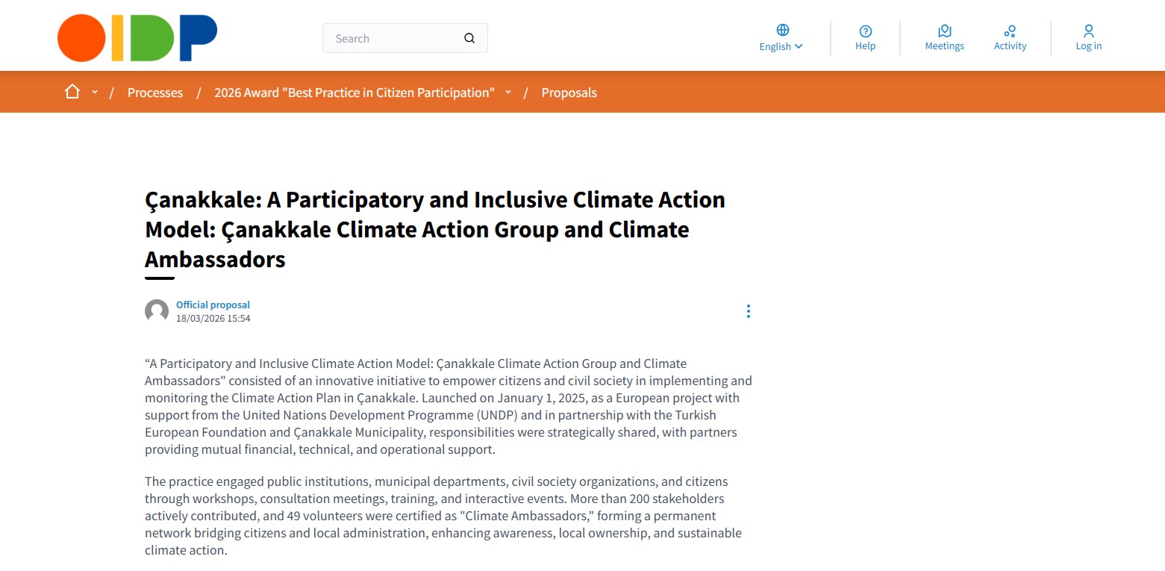Click the search magnifier icon
Image resolution: width=1165 pixels, height=571 pixels.
pyautogui.click(x=469, y=39)
